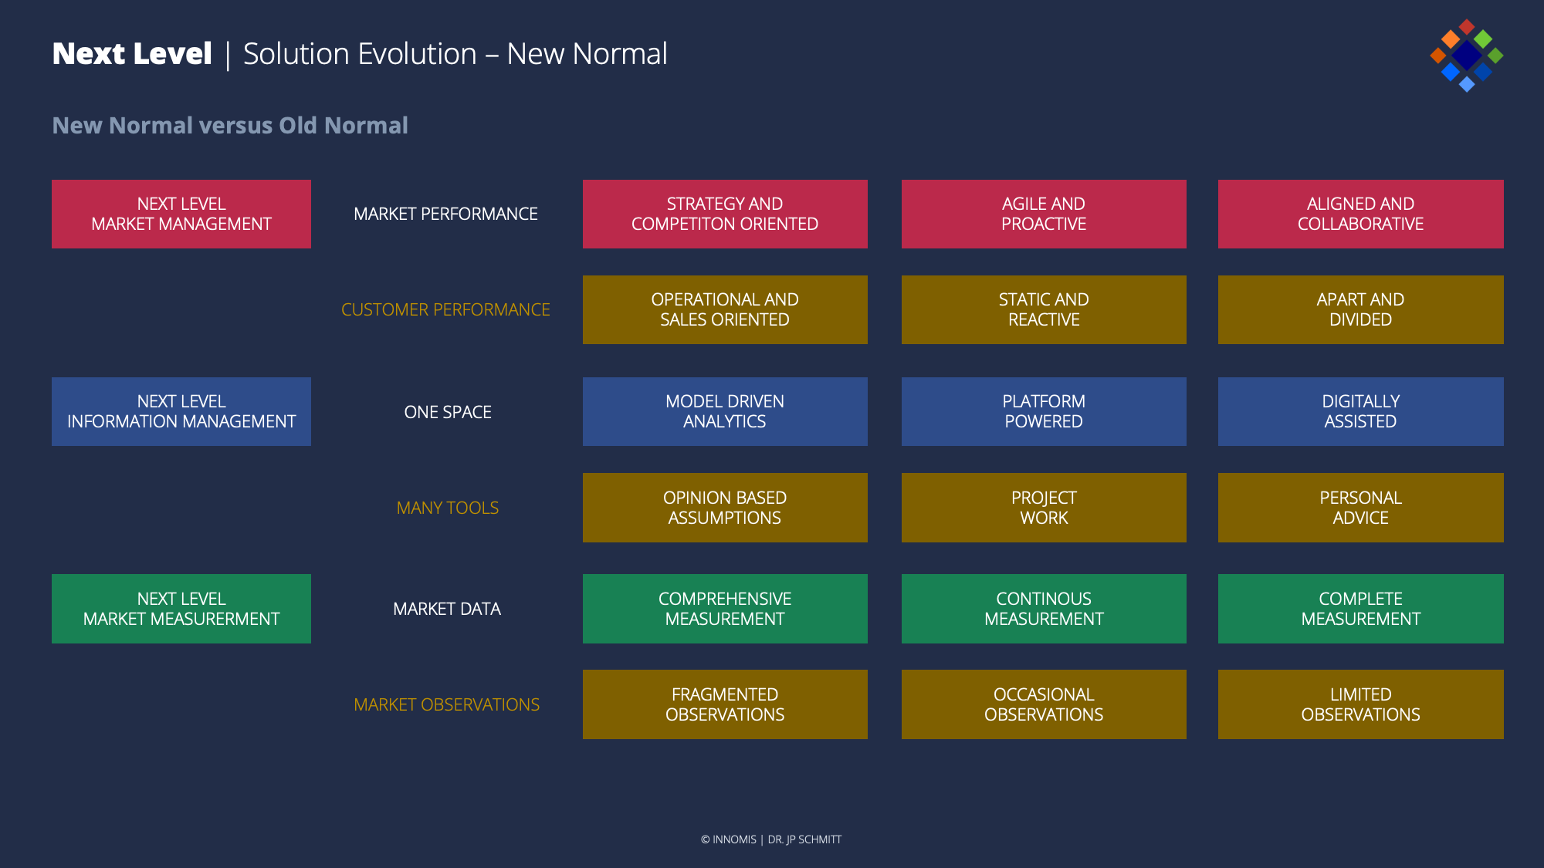Click the Model Driven Analytics box
Image resolution: width=1544 pixels, height=868 pixels.
pos(725,411)
